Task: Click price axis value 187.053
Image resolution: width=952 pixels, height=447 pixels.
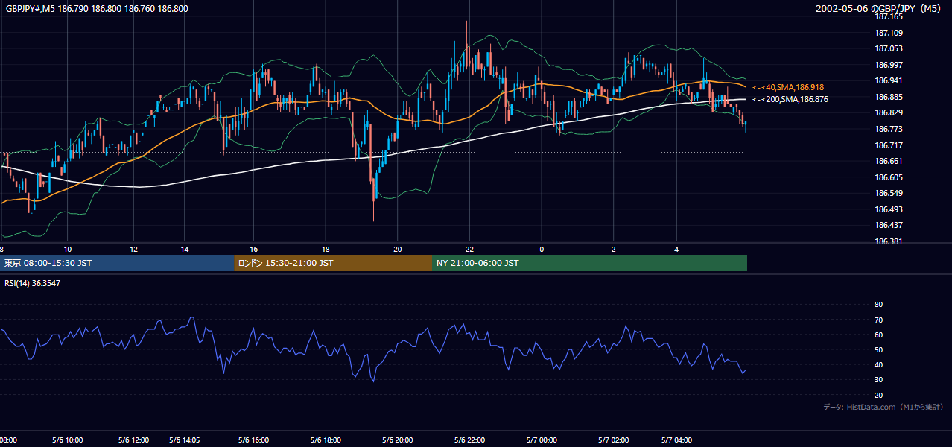Action: [888, 48]
